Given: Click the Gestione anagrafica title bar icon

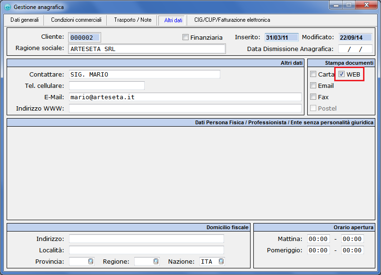Looking at the screenshot, I should [x=7, y=7].
